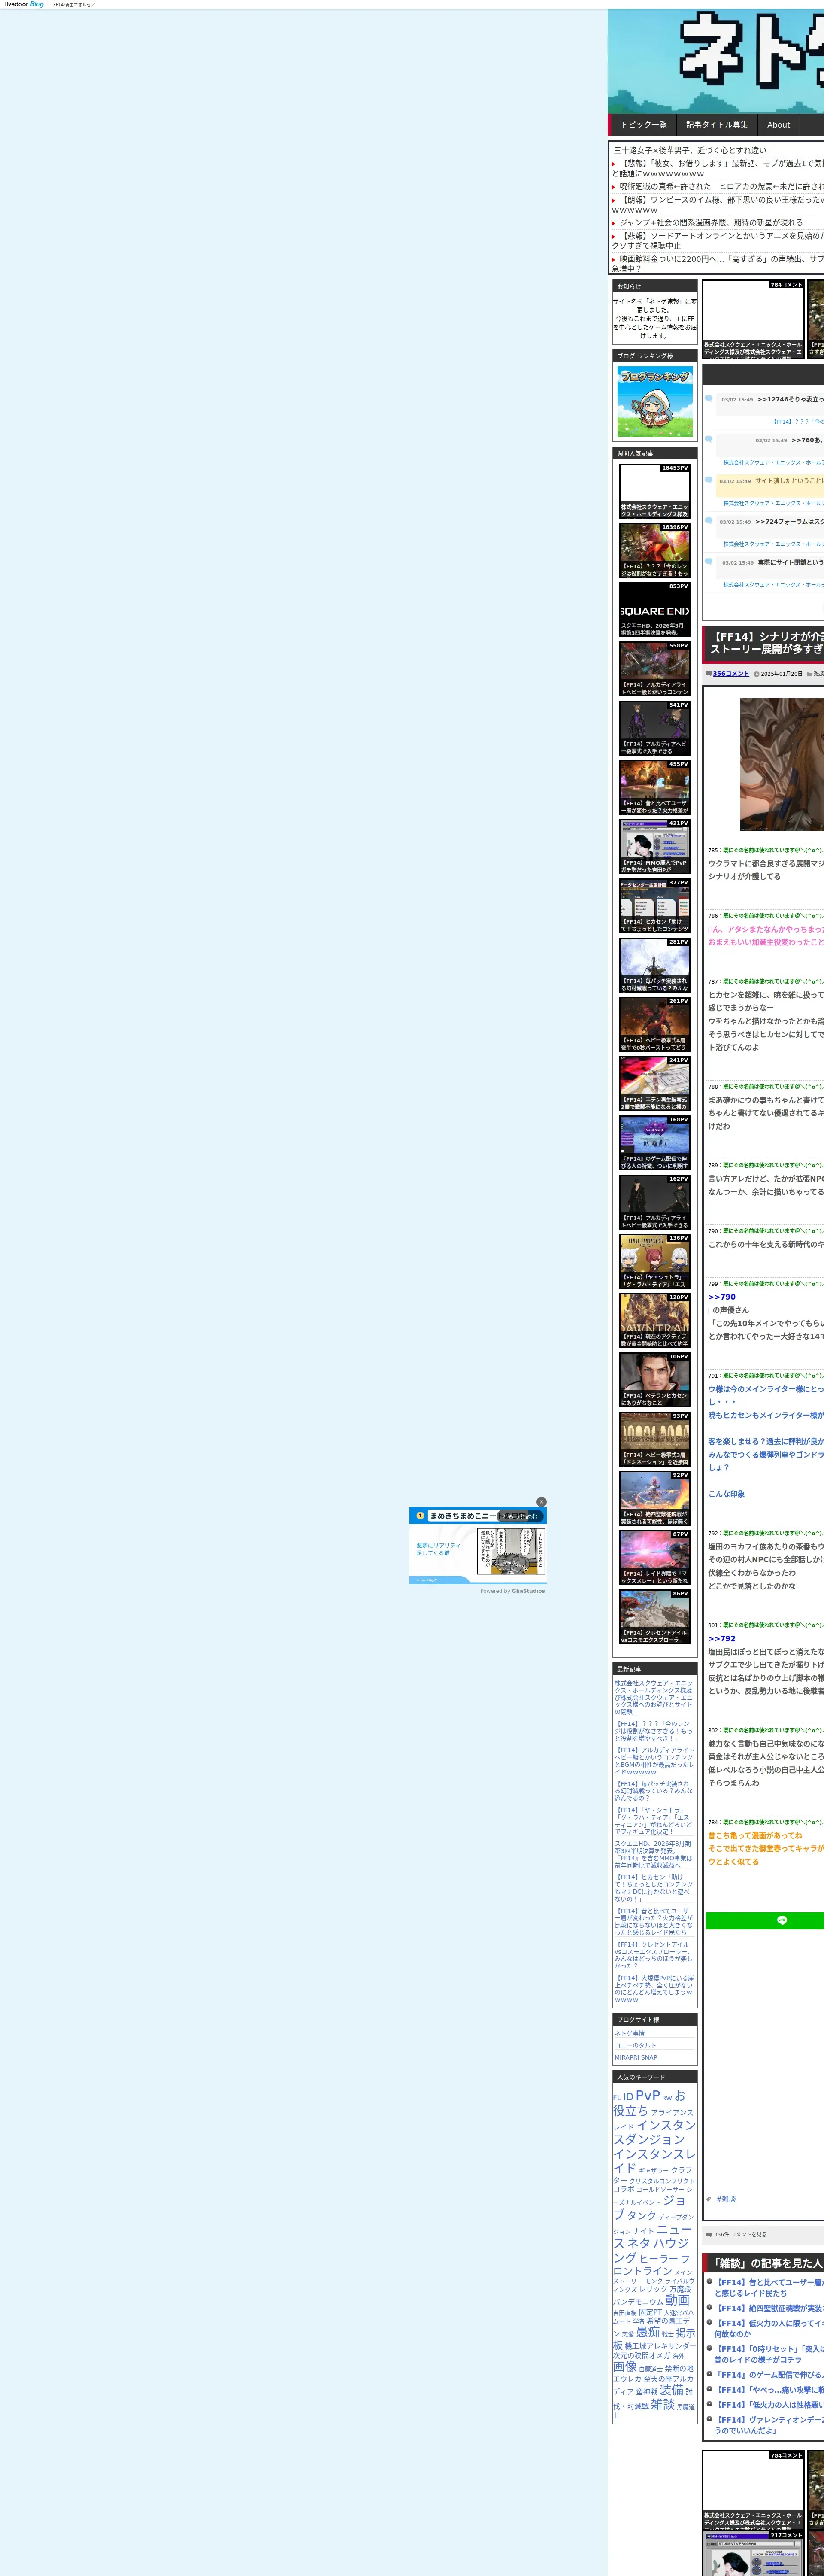Click the speech bubble beside 12746 comment
824x2576 pixels.
(709, 398)
